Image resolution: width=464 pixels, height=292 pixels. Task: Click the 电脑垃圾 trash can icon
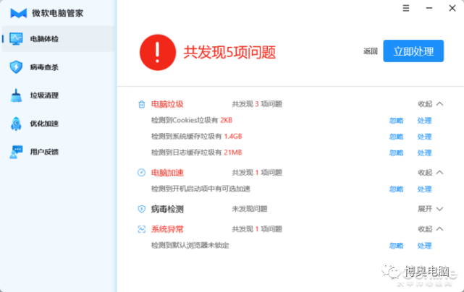(142, 104)
